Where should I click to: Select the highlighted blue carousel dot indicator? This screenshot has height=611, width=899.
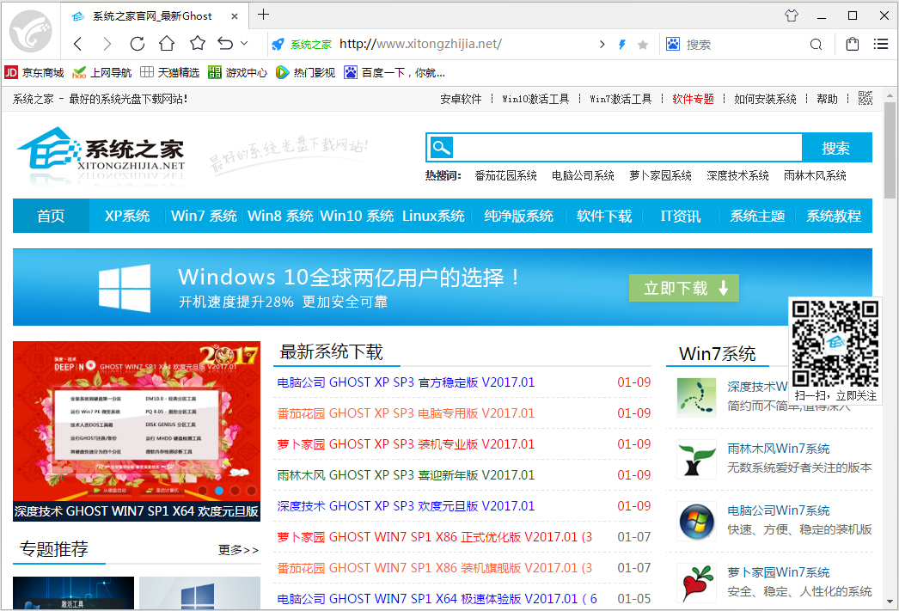(219, 491)
